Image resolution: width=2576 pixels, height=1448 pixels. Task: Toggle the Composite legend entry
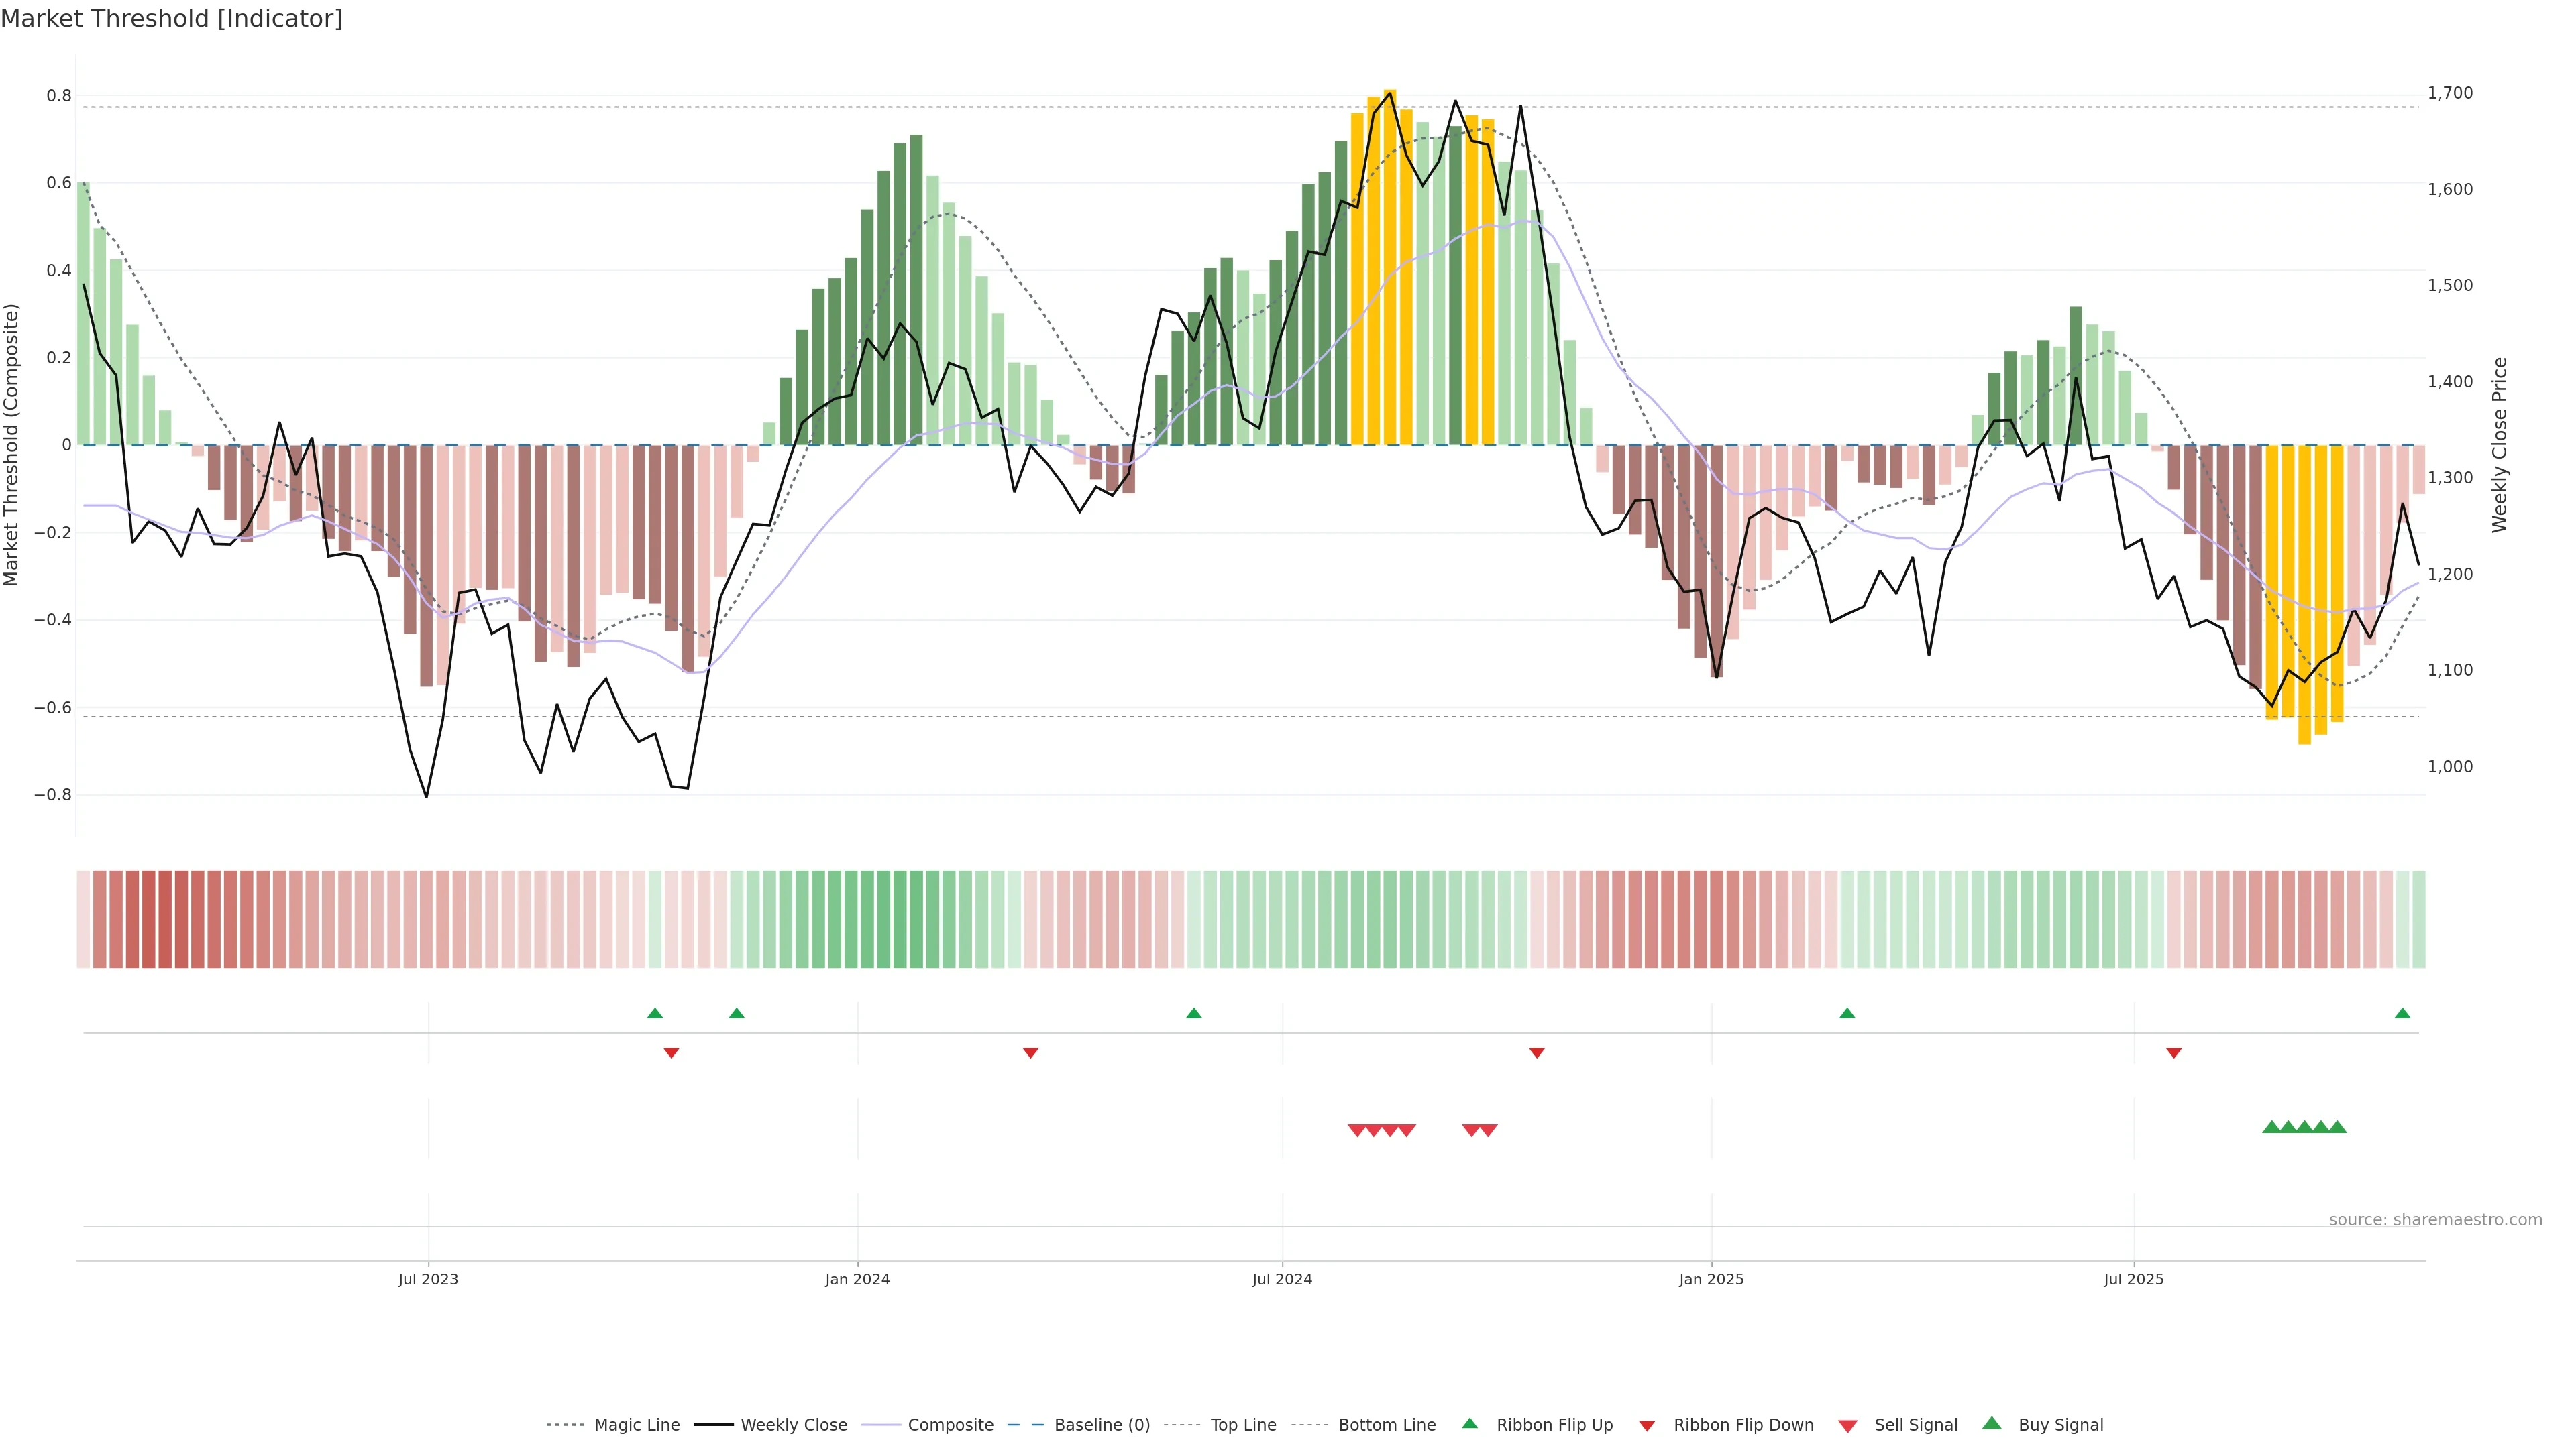tap(950, 1425)
